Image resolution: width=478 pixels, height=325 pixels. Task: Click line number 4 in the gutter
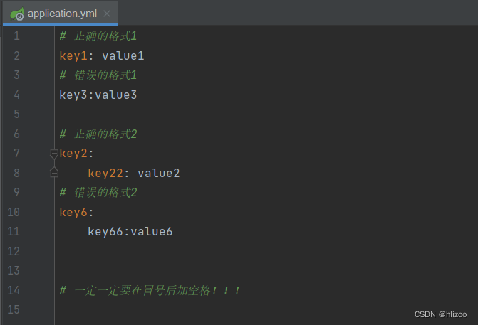[x=16, y=95]
